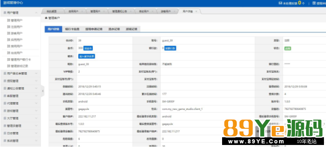326x147 pixels.
Task: Click the blue add-to-blacklist button
Action: (x=87, y=56)
